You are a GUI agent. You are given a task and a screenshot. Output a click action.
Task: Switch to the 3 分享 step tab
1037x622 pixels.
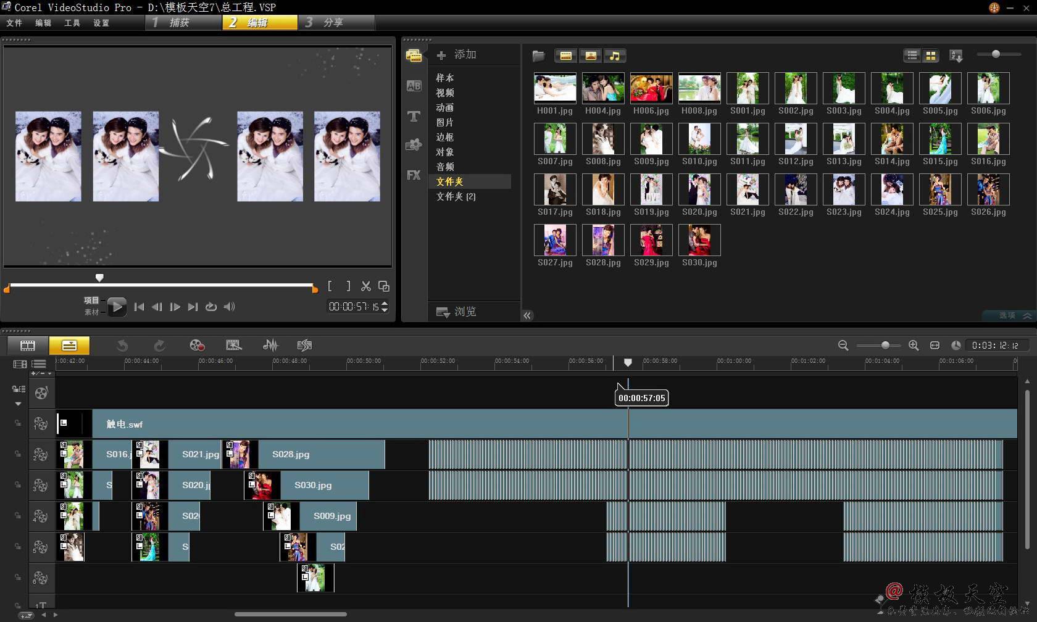[x=336, y=22]
